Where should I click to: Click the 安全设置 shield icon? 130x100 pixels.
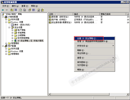point(12,27)
